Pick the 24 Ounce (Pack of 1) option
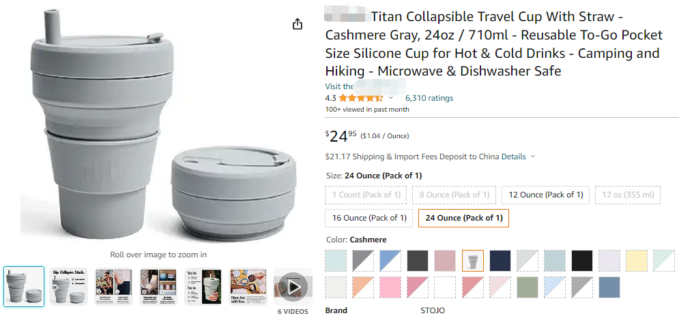The width and height of the screenshot is (679, 320). coord(463,218)
